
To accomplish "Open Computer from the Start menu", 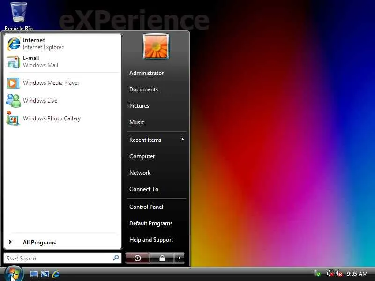I will click(142, 156).
